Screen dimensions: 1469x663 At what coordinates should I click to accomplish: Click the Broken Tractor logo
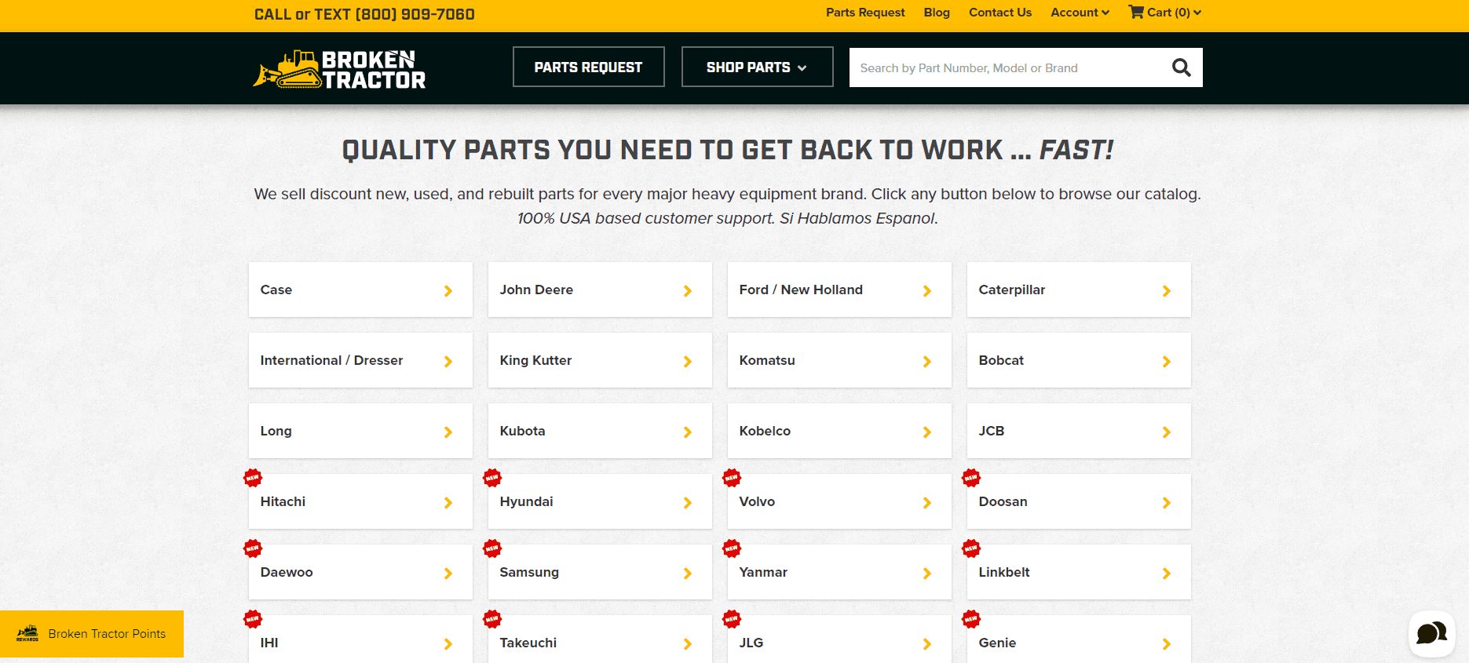tap(339, 69)
